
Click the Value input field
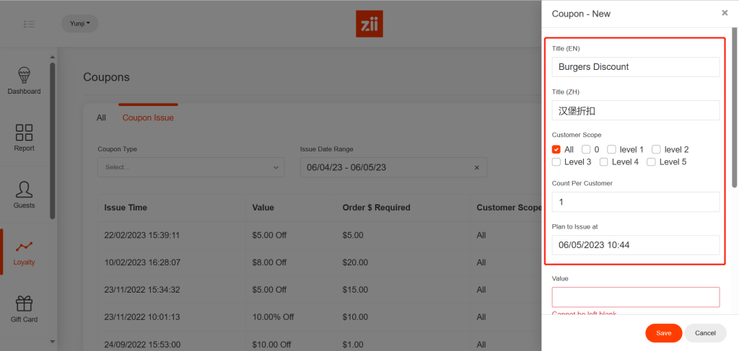tap(636, 297)
